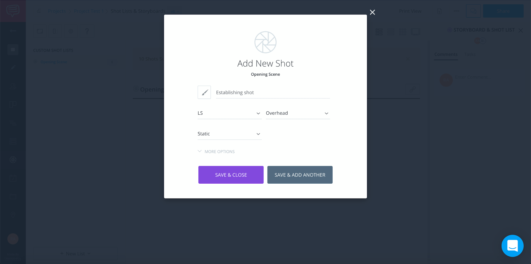Select Opening Scene in custom shot lists
The image size is (531, 264).
(x=54, y=62)
